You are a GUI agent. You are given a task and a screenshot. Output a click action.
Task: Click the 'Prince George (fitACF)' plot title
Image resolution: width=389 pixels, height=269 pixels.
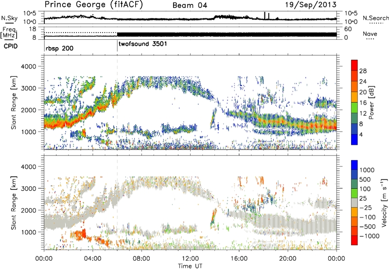[x=93, y=4]
